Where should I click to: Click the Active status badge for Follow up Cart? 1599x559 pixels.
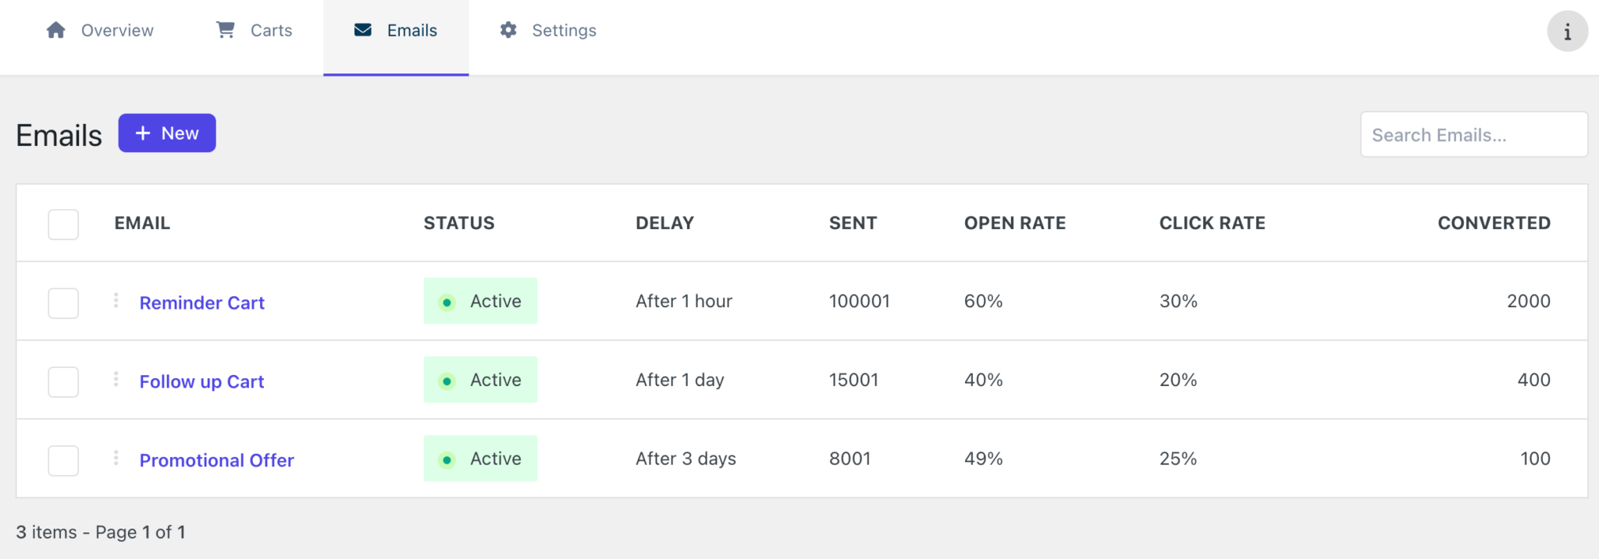(480, 380)
